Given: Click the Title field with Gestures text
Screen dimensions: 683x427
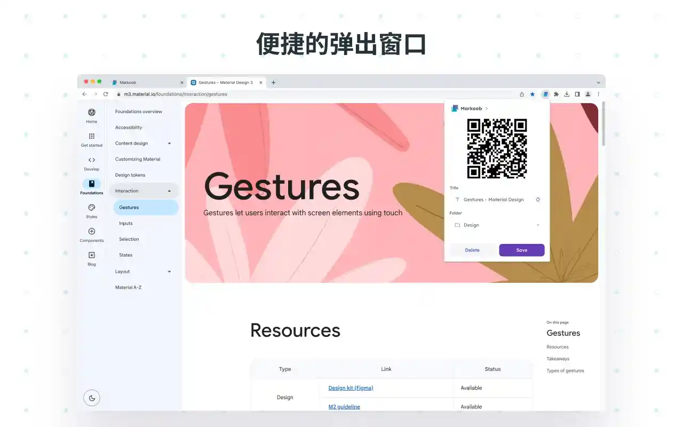Looking at the screenshot, I should click(494, 200).
